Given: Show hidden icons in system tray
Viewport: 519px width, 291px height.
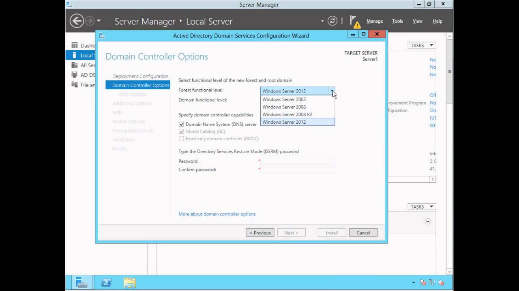Looking at the screenshot, I should tap(414, 283).
